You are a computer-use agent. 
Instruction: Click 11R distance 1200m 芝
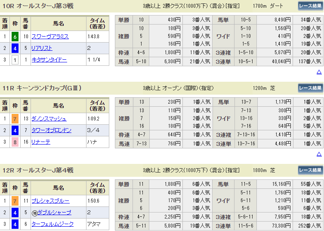pyautogui.click(x=264, y=88)
